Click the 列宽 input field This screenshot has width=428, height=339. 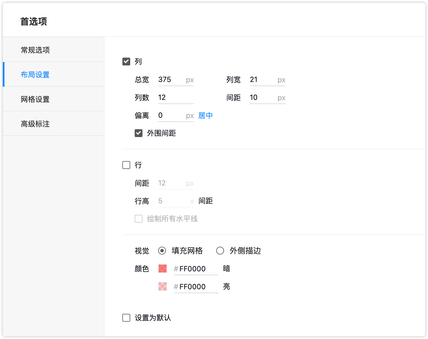coord(263,80)
